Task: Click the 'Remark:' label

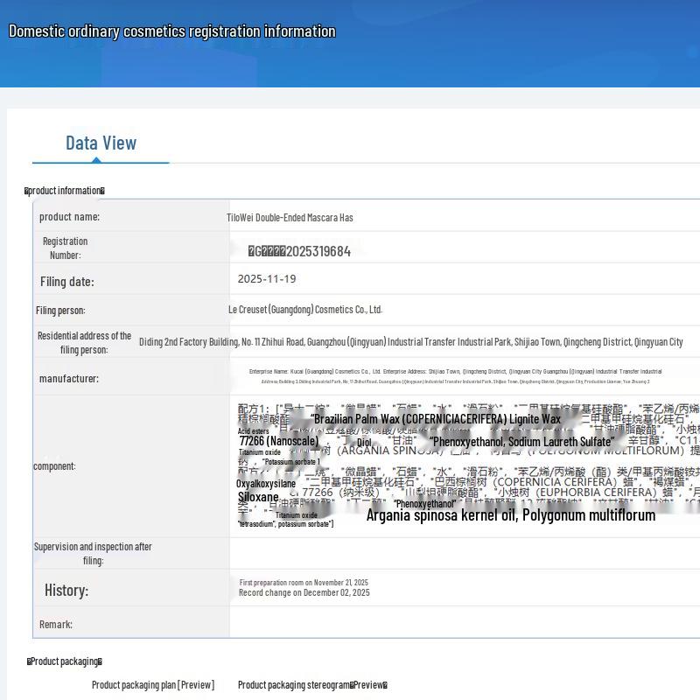Action: (56, 624)
